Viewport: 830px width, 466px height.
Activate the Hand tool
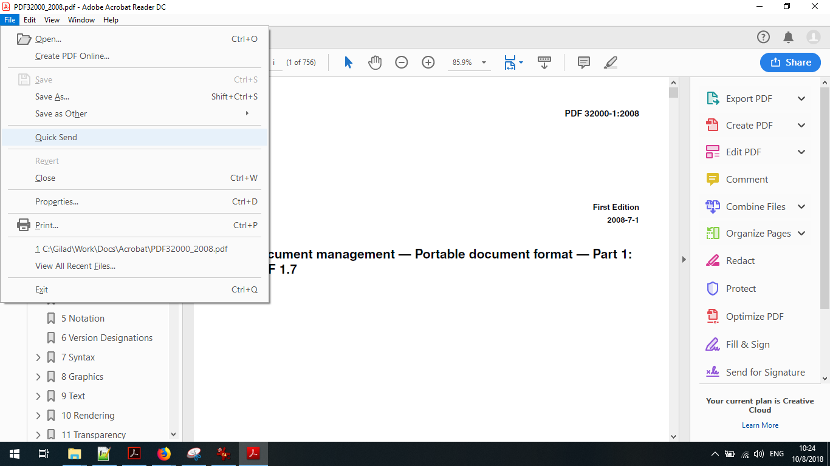[374, 62]
